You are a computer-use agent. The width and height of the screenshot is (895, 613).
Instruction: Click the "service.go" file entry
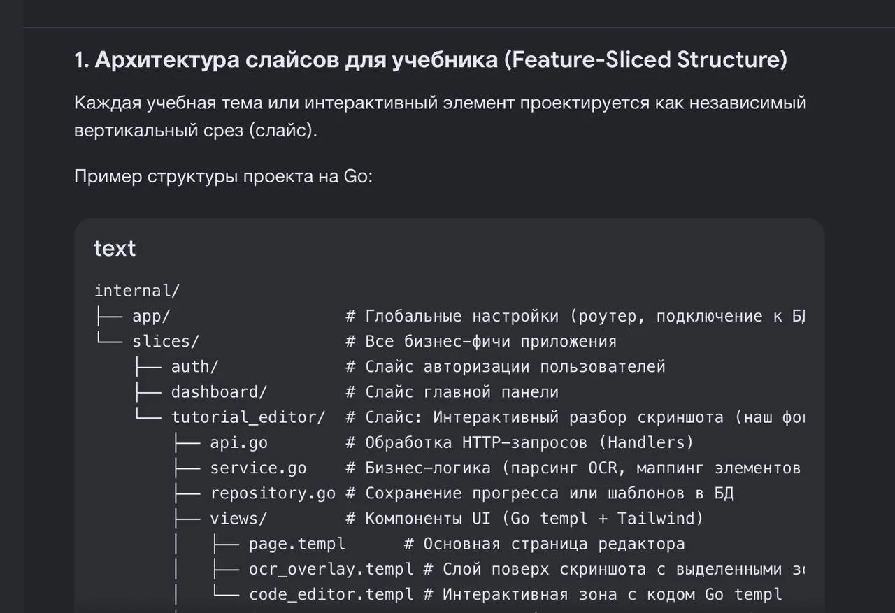tap(258, 468)
